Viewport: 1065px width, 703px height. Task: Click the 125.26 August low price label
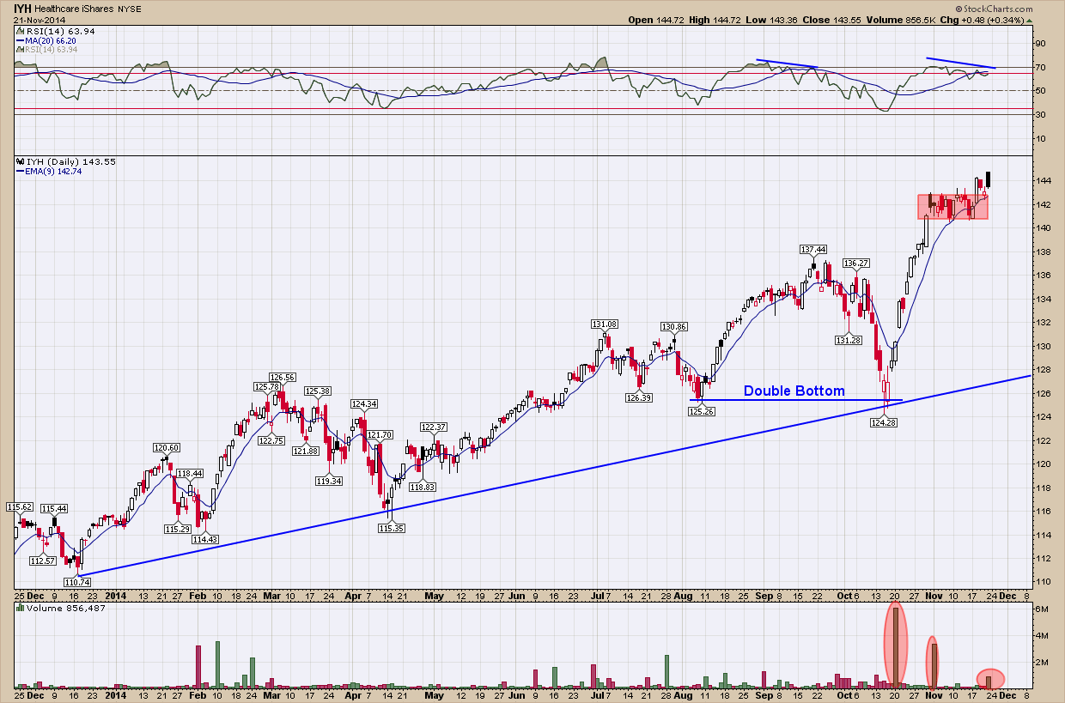pyautogui.click(x=703, y=411)
